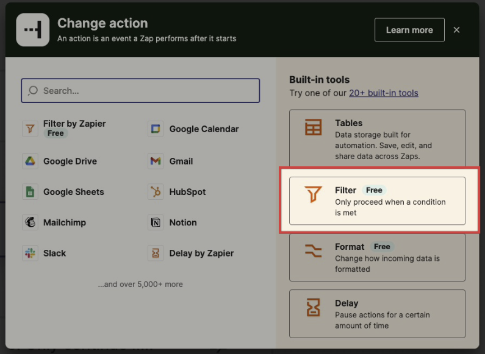
Task: Click the magnifier icon in the search box
Action: (x=33, y=91)
